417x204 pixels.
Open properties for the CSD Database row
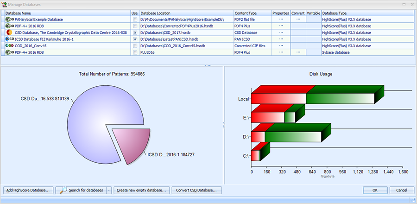click(281, 33)
